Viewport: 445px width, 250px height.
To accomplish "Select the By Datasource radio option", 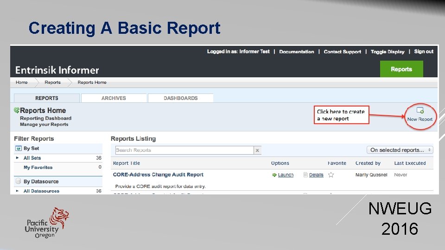I will click(19, 181).
